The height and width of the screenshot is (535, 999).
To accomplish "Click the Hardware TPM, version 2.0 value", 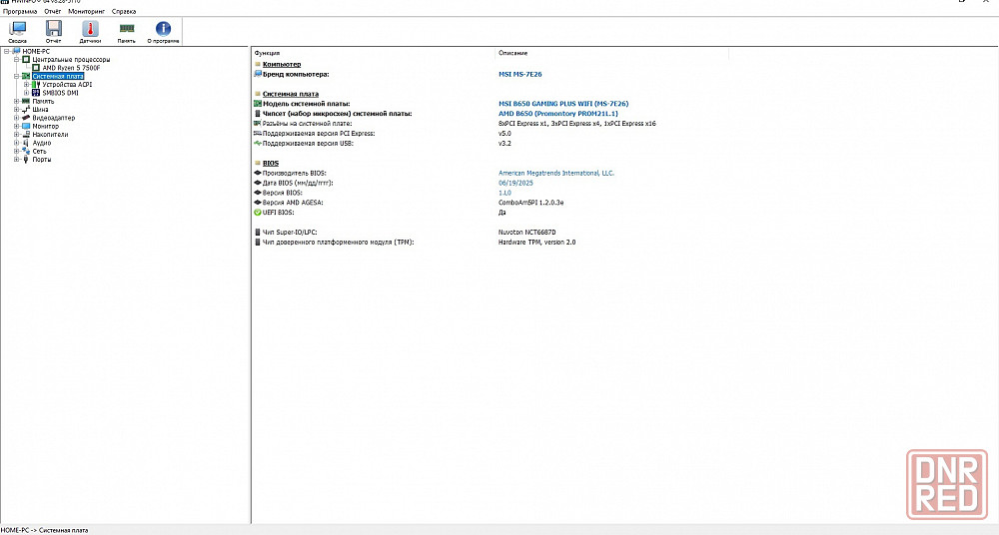I will pos(536,242).
